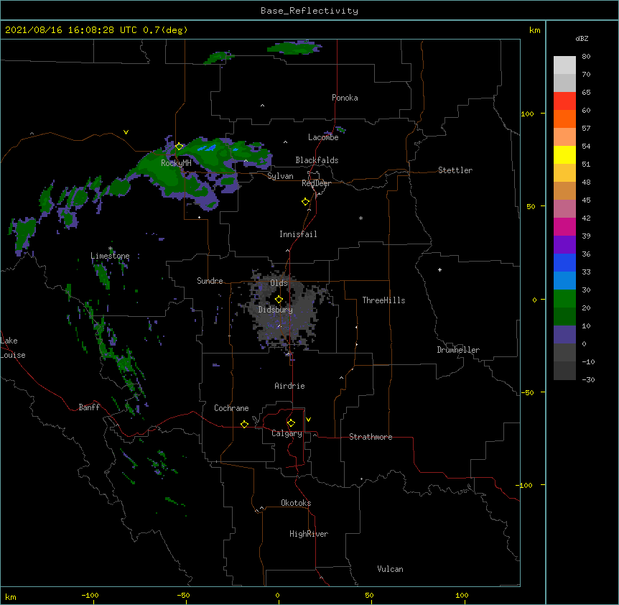Image resolution: width=619 pixels, height=605 pixels.
Task: Click the yellow radar marker near Didsbury
Action: tap(279, 299)
